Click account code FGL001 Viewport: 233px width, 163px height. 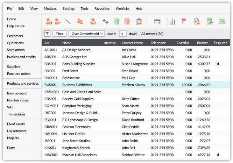click(50, 120)
